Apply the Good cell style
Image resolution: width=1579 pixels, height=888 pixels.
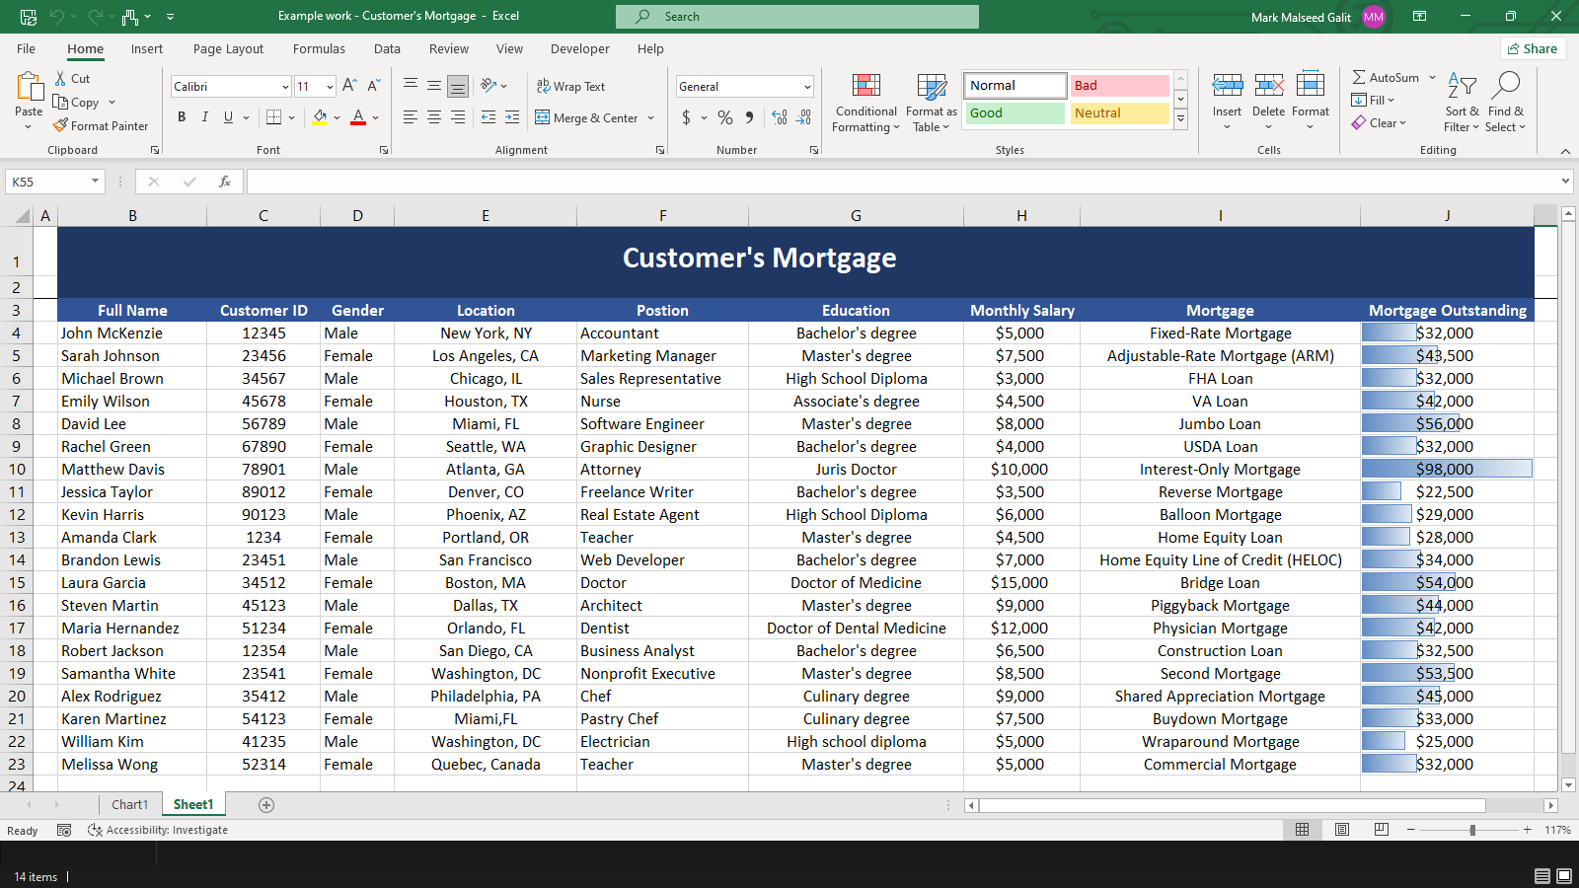[1015, 113]
